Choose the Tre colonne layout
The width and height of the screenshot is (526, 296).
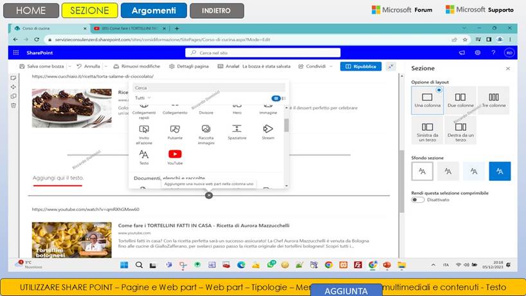click(x=493, y=100)
